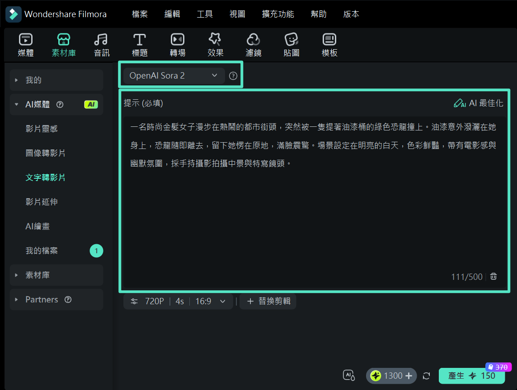
Task: Select 影片靈感 in the sidebar
Action: click(x=42, y=129)
